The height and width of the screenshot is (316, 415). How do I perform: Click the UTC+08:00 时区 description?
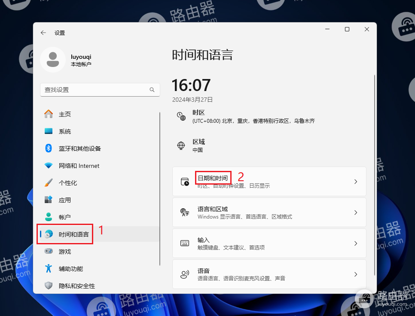[x=253, y=121]
